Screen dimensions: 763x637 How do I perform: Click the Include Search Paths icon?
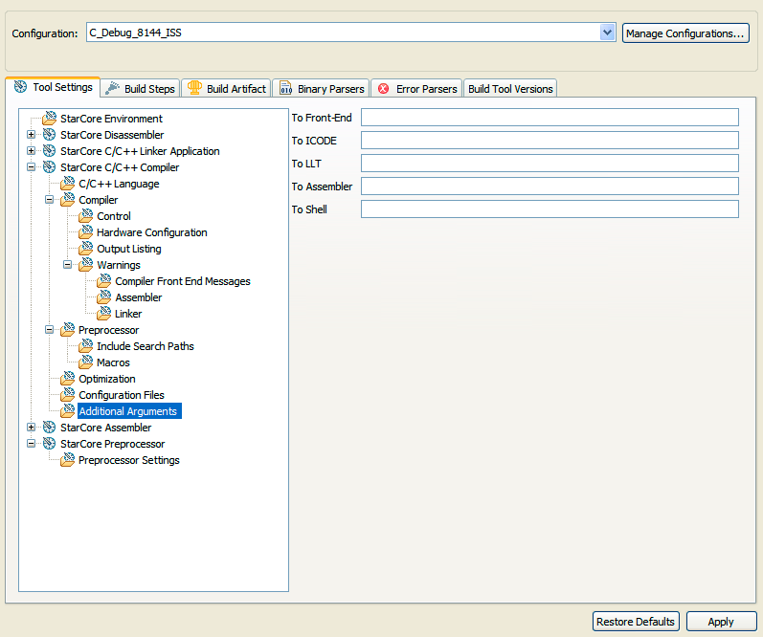tap(85, 346)
